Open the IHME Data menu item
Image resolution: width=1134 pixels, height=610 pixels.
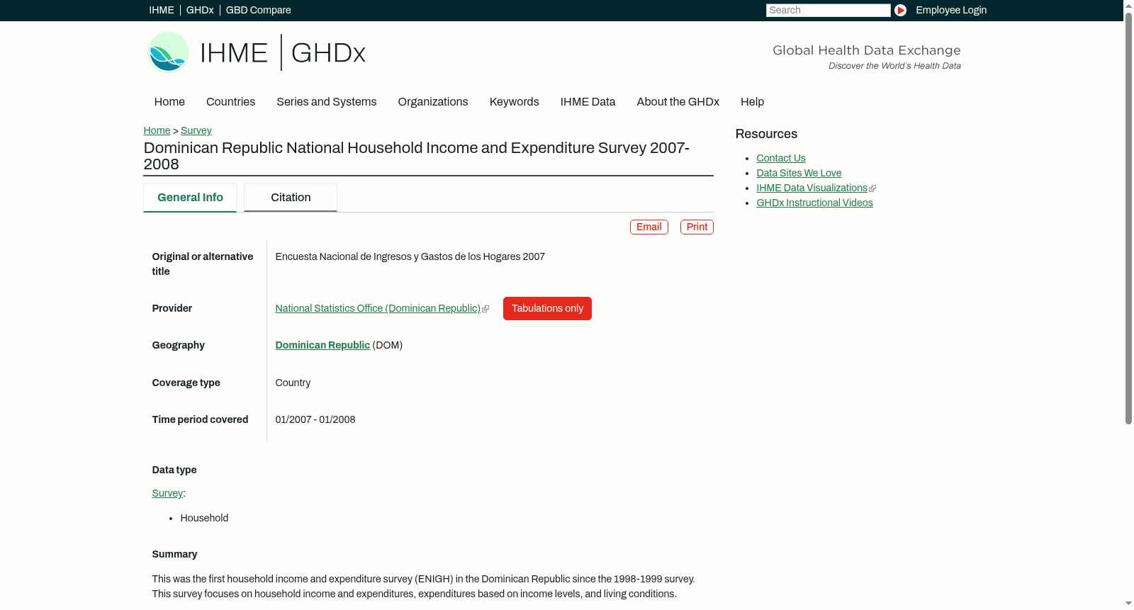pyautogui.click(x=588, y=102)
